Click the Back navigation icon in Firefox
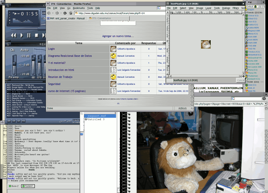 coord(48,13)
